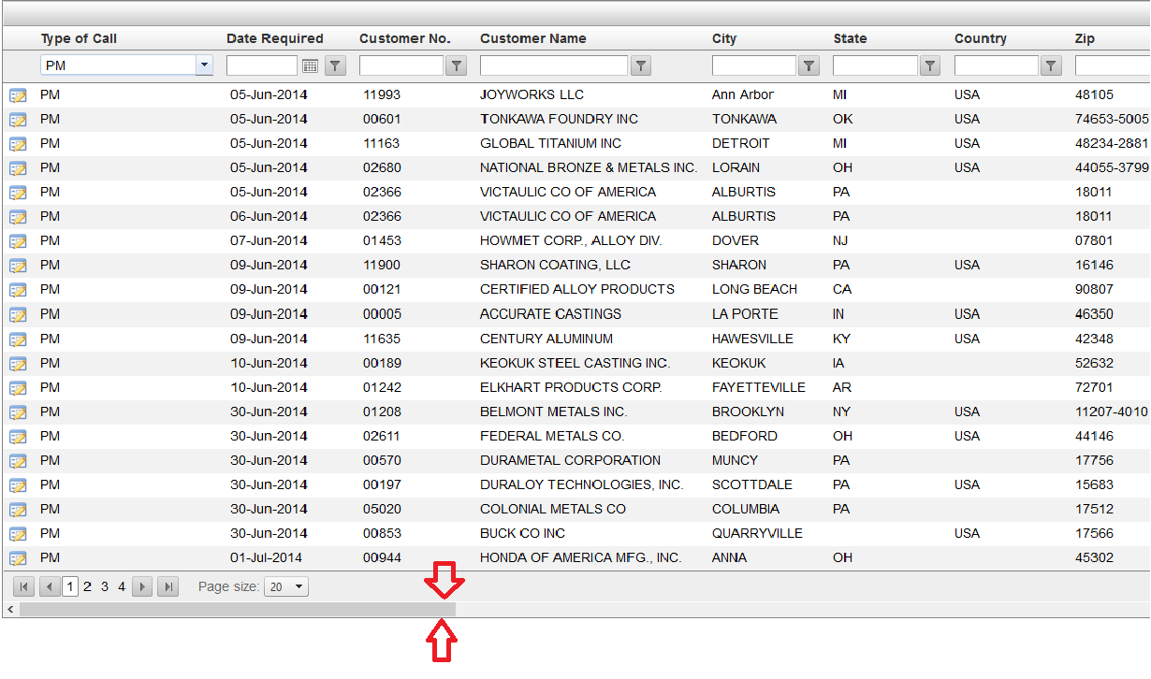Screen dimensions: 1151x679
Task: Open edit icon for FEDERAL METALS CO. row
Action: pos(18,437)
